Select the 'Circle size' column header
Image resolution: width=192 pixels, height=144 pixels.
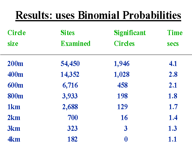pos(16,38)
